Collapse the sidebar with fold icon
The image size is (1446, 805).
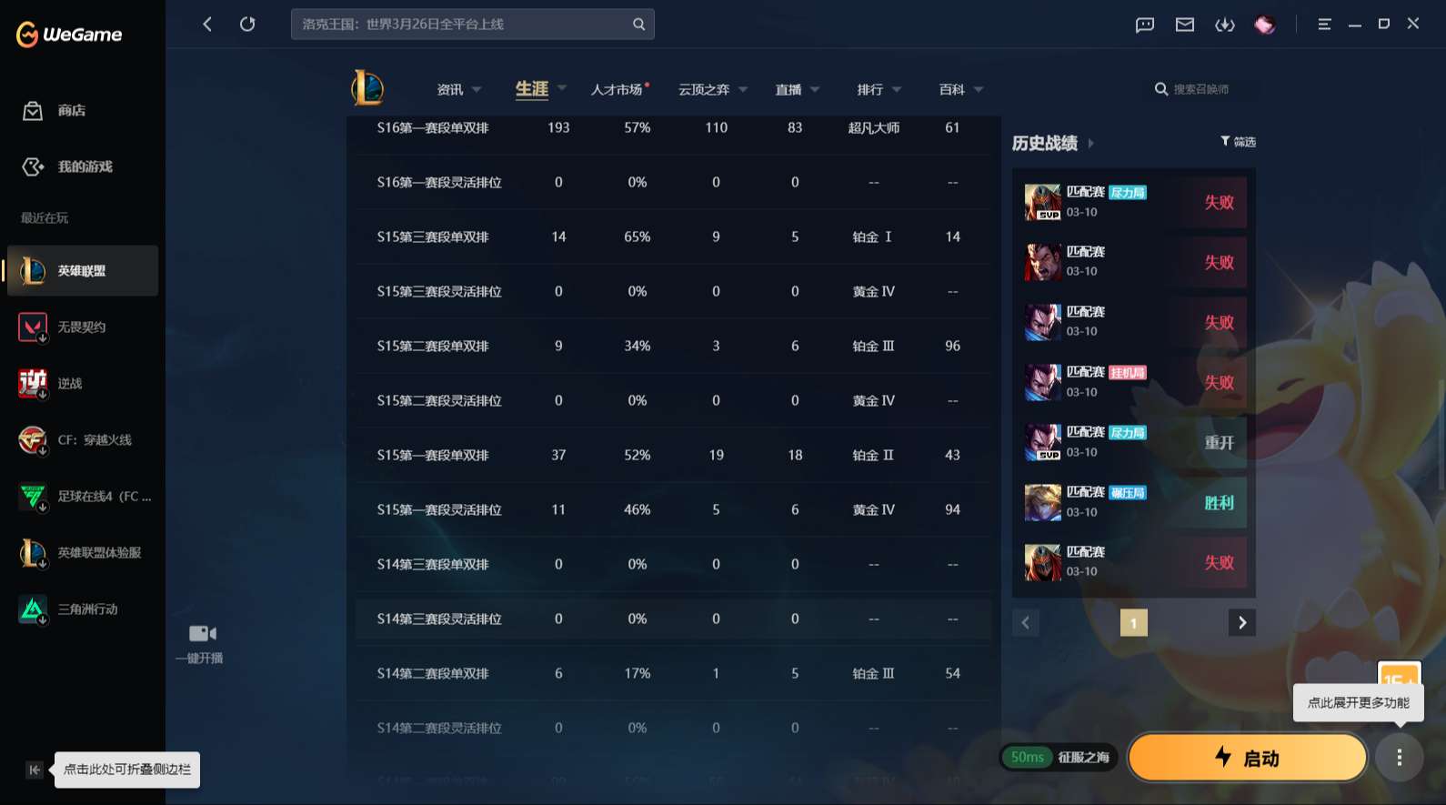[35, 770]
